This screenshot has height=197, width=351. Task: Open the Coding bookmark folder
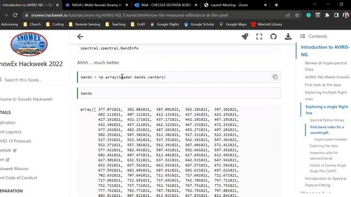click(55, 24)
